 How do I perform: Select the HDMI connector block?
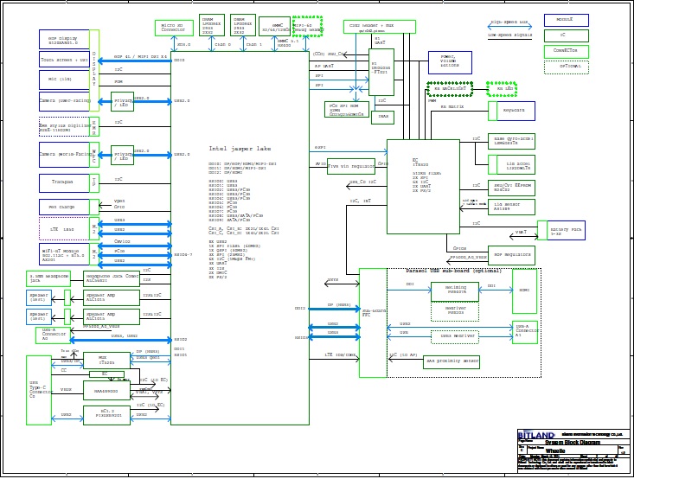(524, 291)
